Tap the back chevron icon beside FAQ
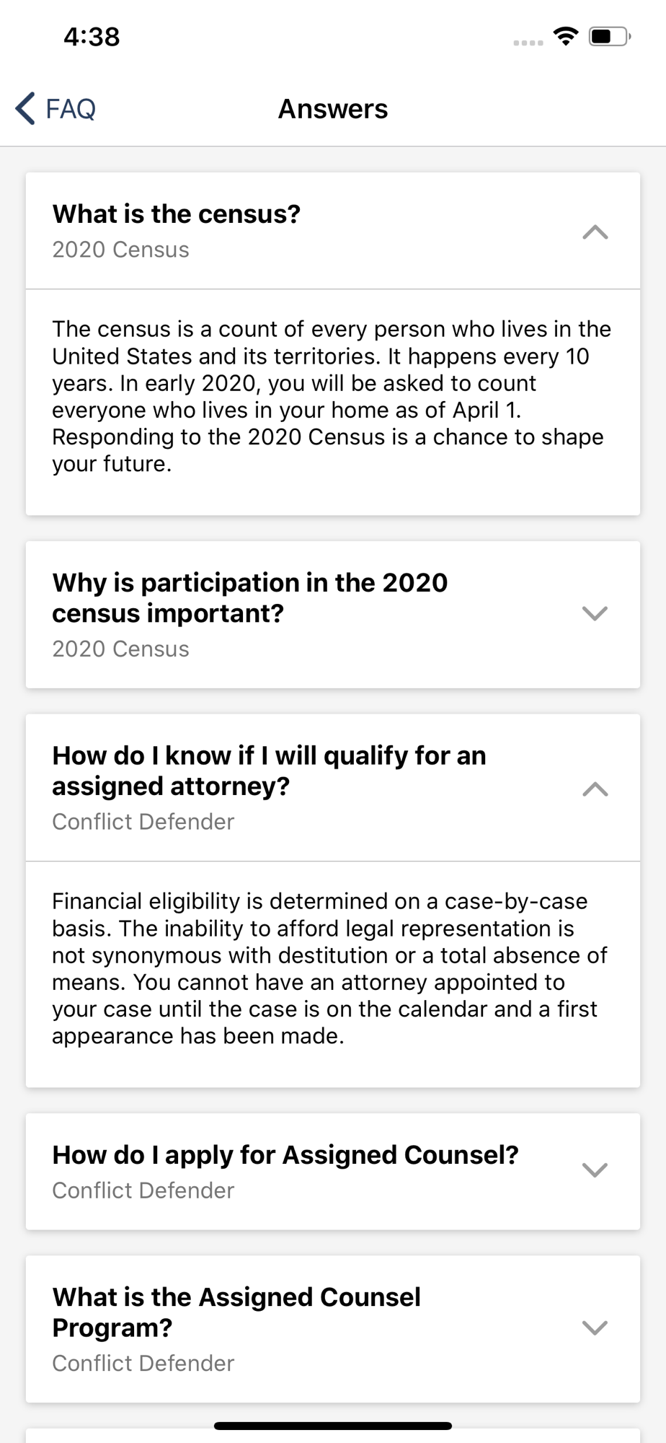 25,109
